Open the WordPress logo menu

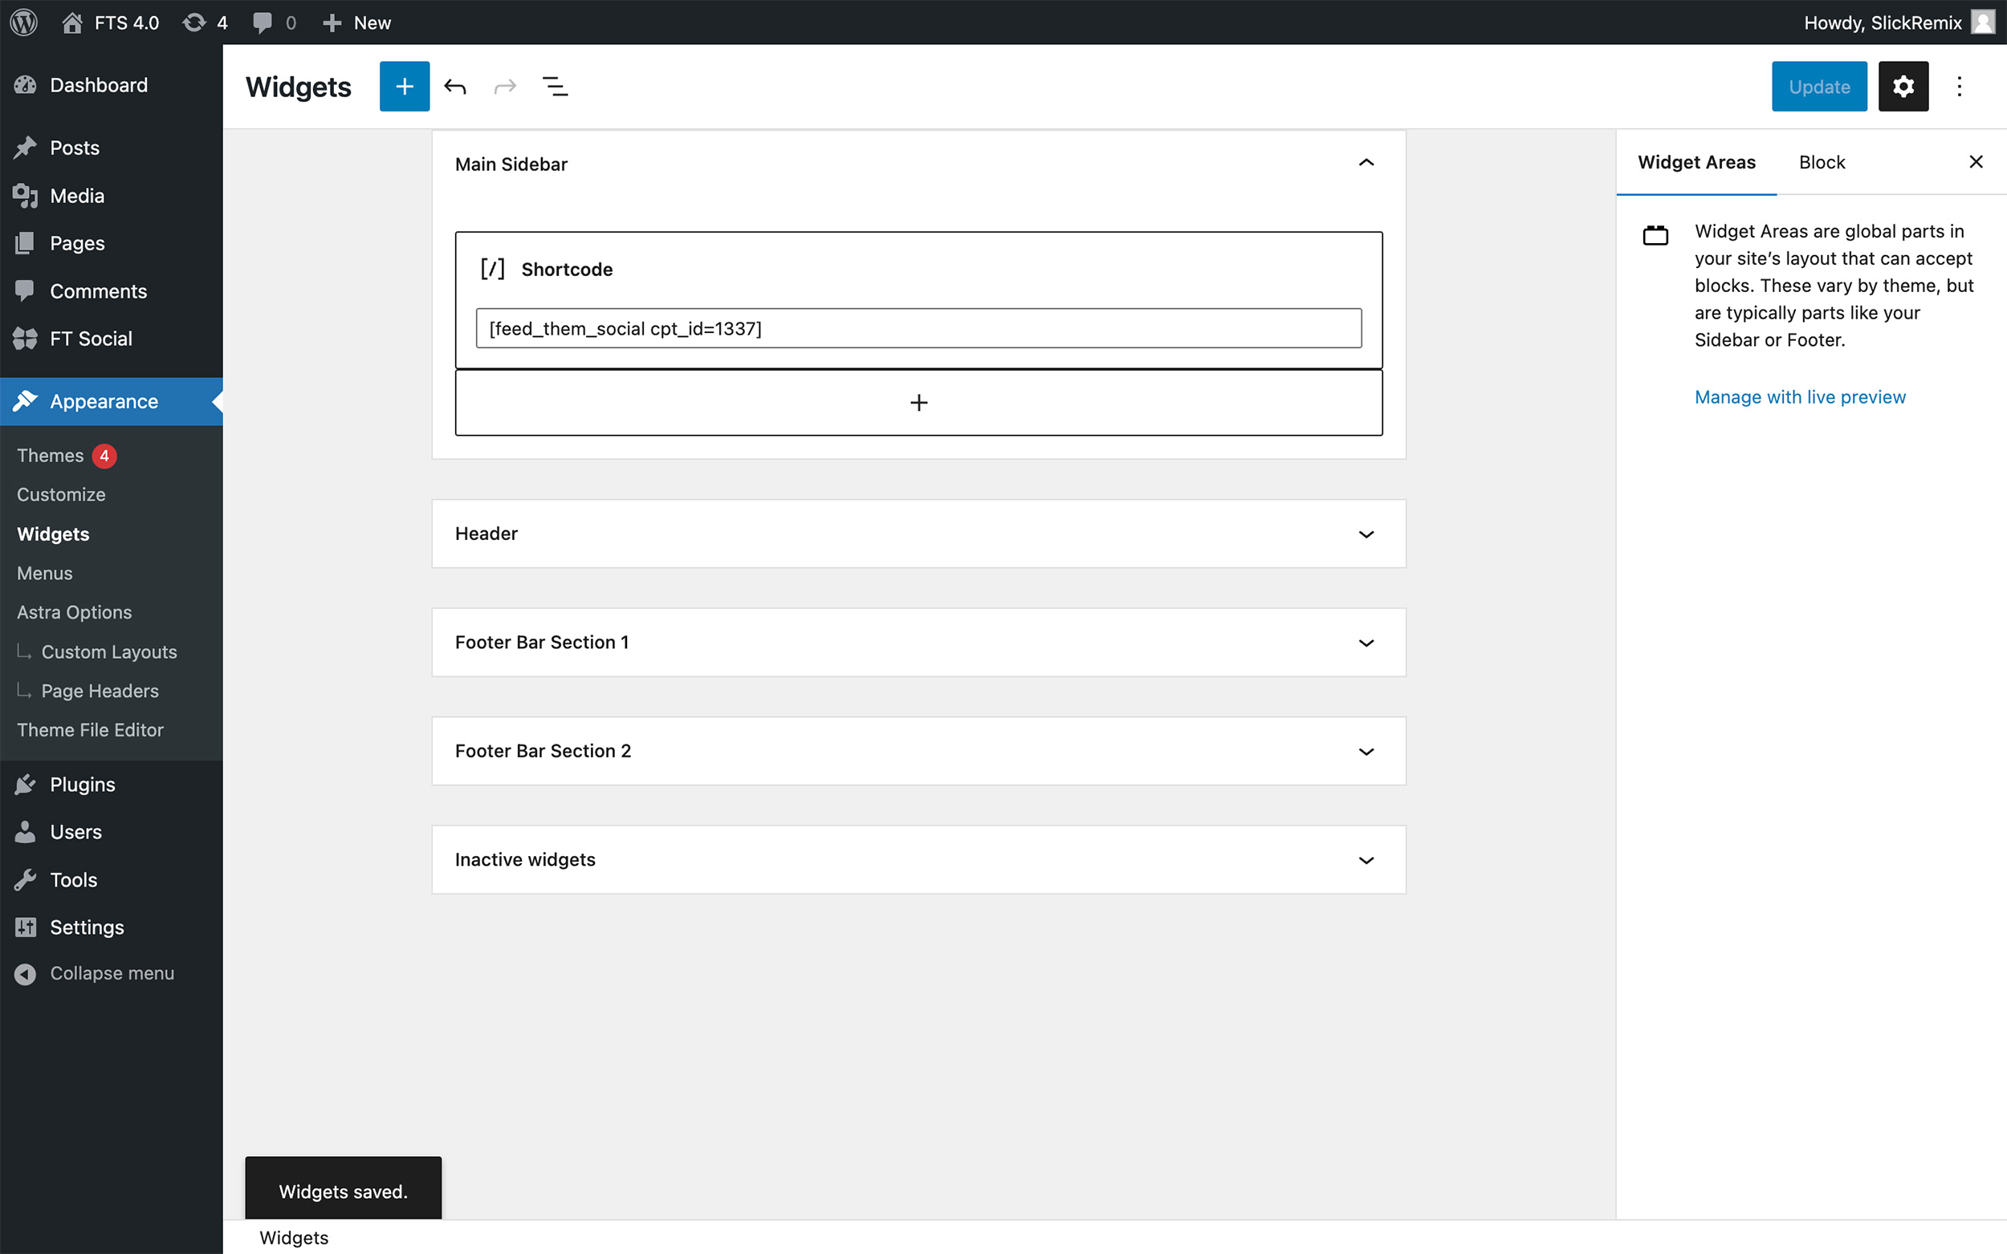[24, 22]
